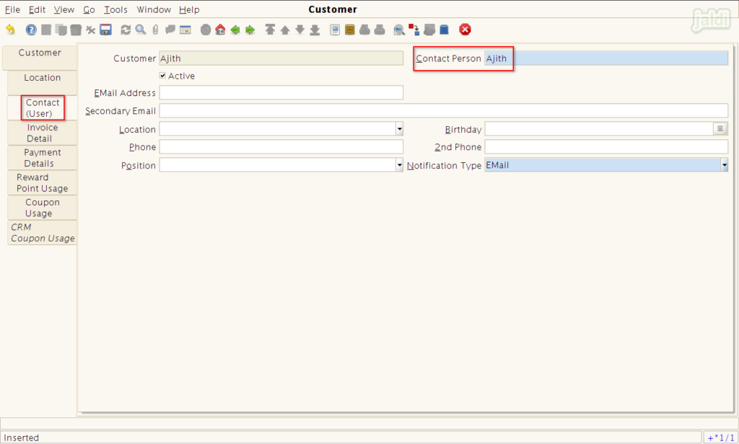The image size is (739, 444).
Task: Click the Inserted status bar message
Action: (x=21, y=438)
